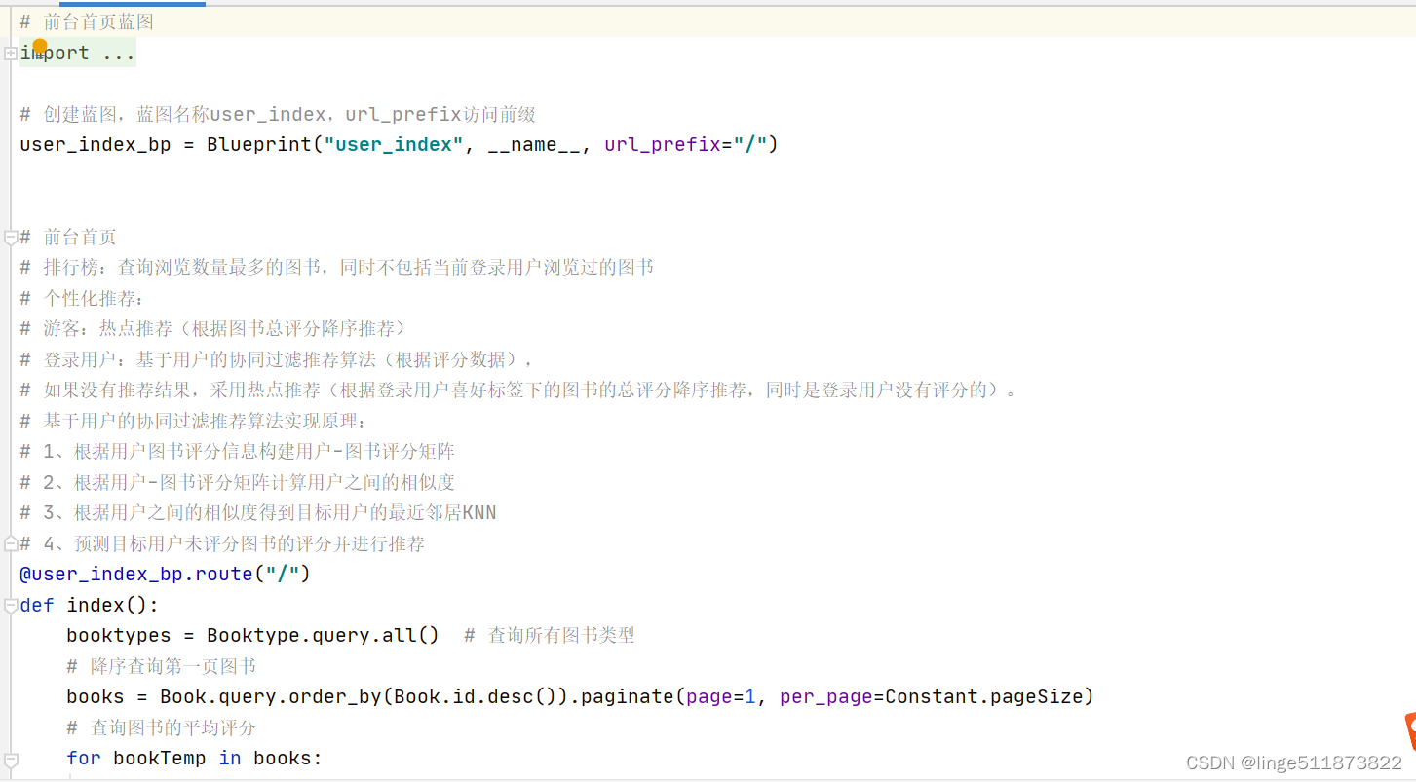This screenshot has height=782, width=1416.
Task: Click the 个性化推荐 comment line
Action: tap(82, 298)
